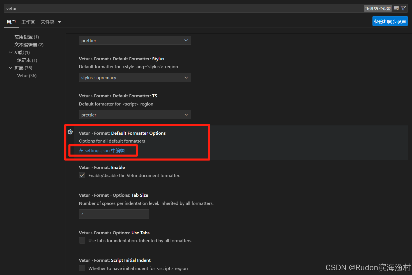412x275 pixels.
Task: Open the TS default formatter prettier dropdown
Action: (x=135, y=115)
